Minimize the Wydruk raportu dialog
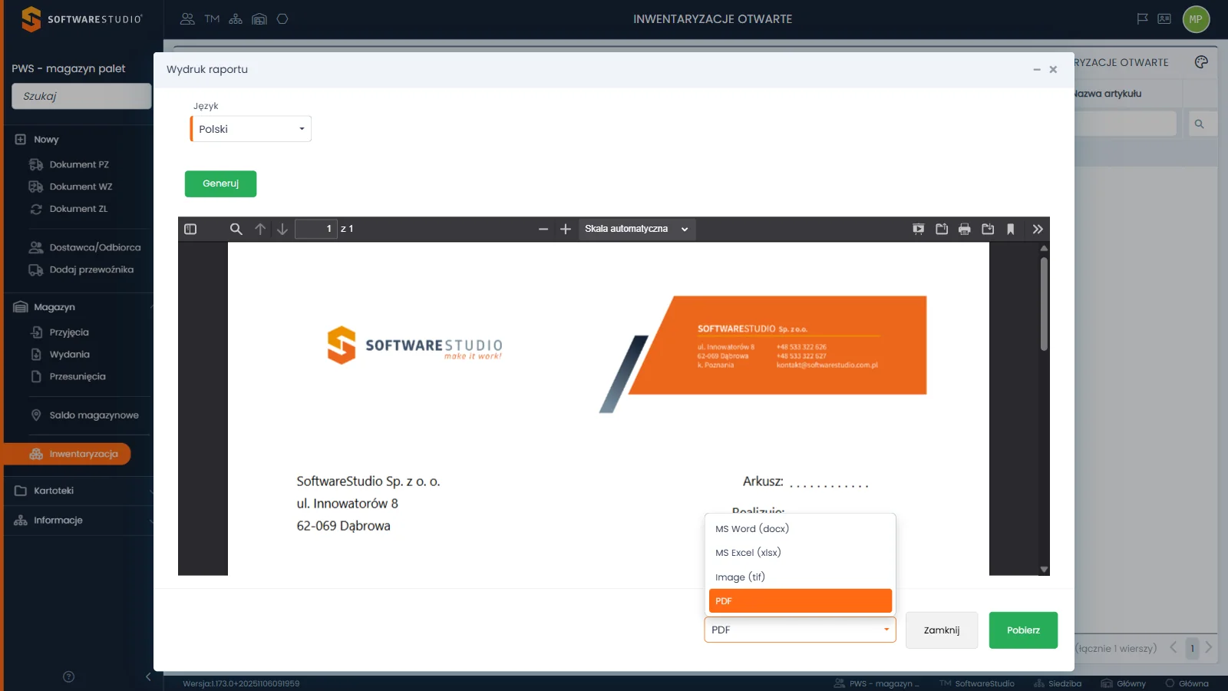Image resolution: width=1228 pixels, height=691 pixels. (1036, 69)
